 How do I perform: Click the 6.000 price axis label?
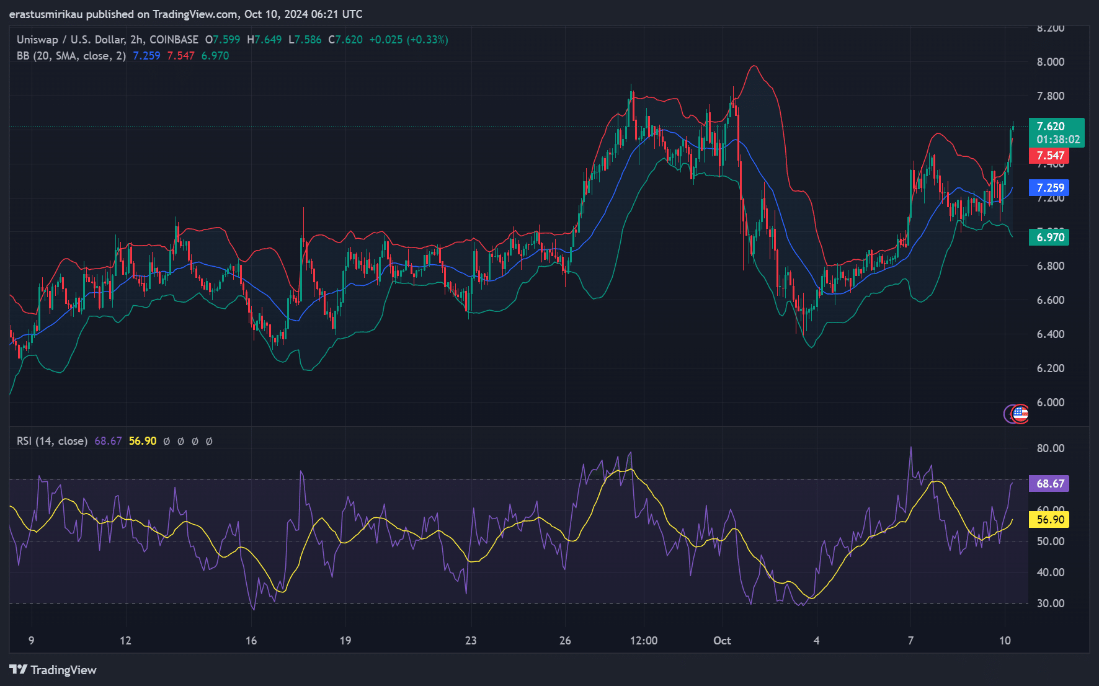click(x=1051, y=403)
